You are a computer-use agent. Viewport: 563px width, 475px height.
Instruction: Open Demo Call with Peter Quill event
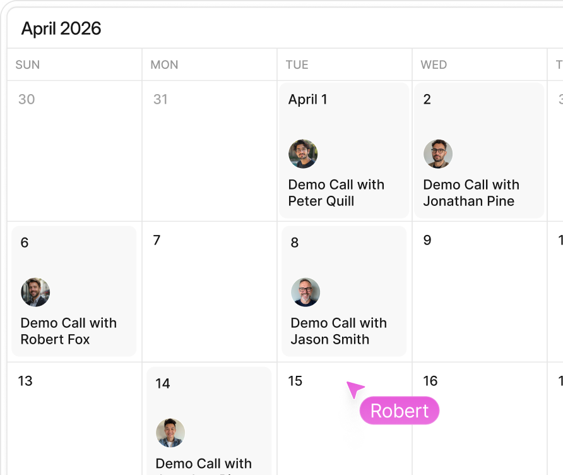click(344, 150)
